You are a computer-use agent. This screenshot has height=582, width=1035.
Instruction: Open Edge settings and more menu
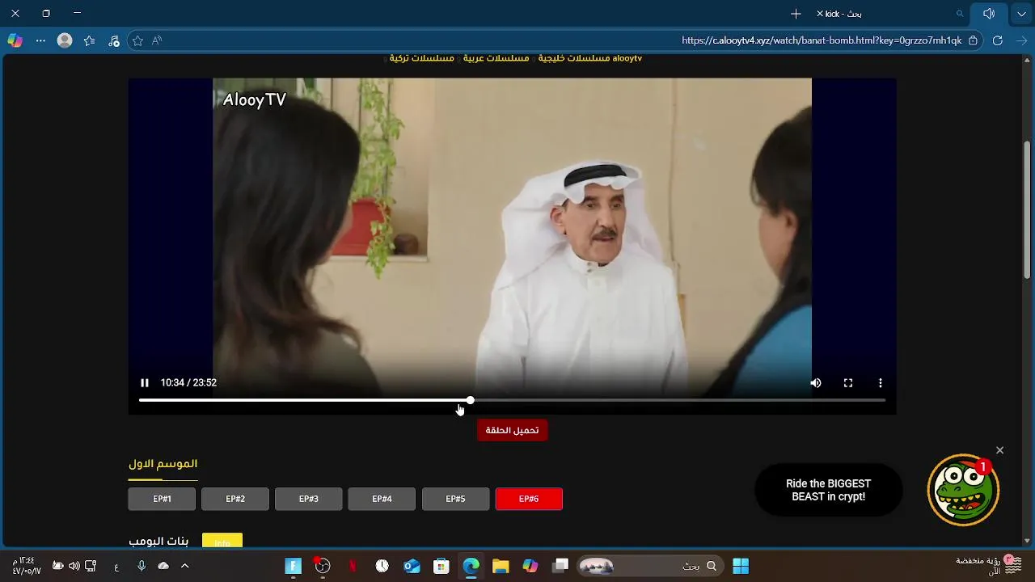40,40
